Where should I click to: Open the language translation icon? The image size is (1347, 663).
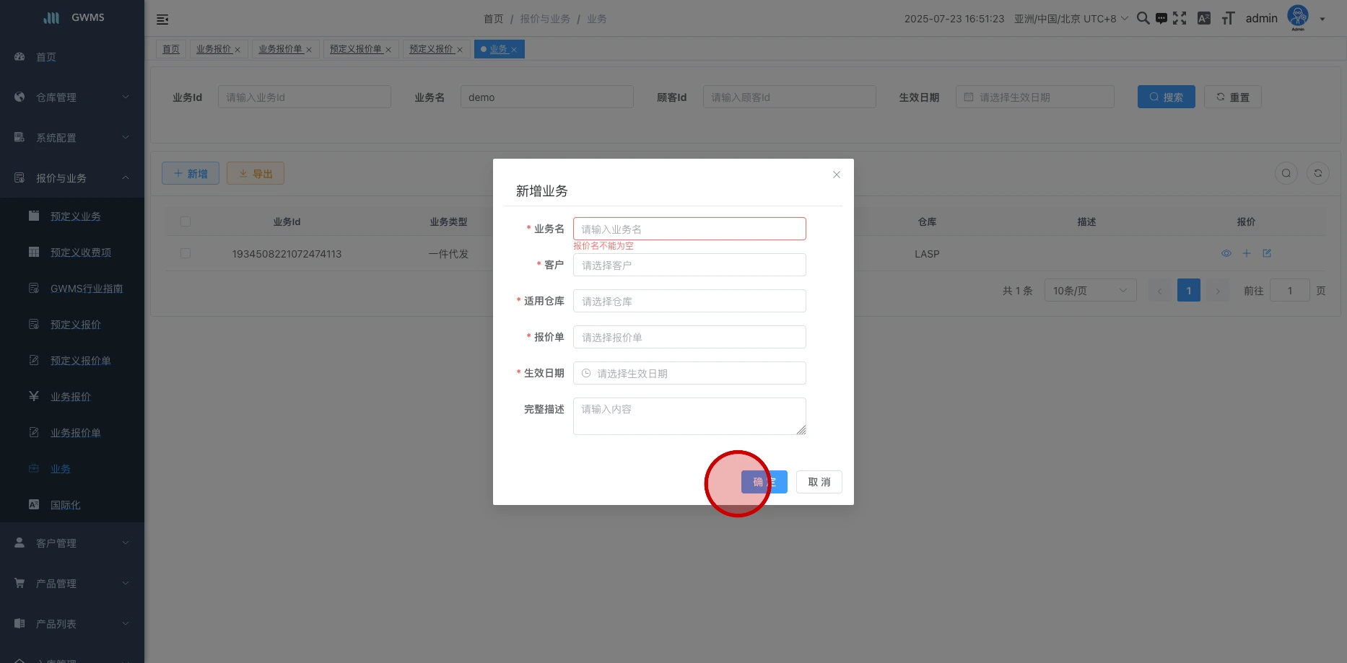(1204, 19)
